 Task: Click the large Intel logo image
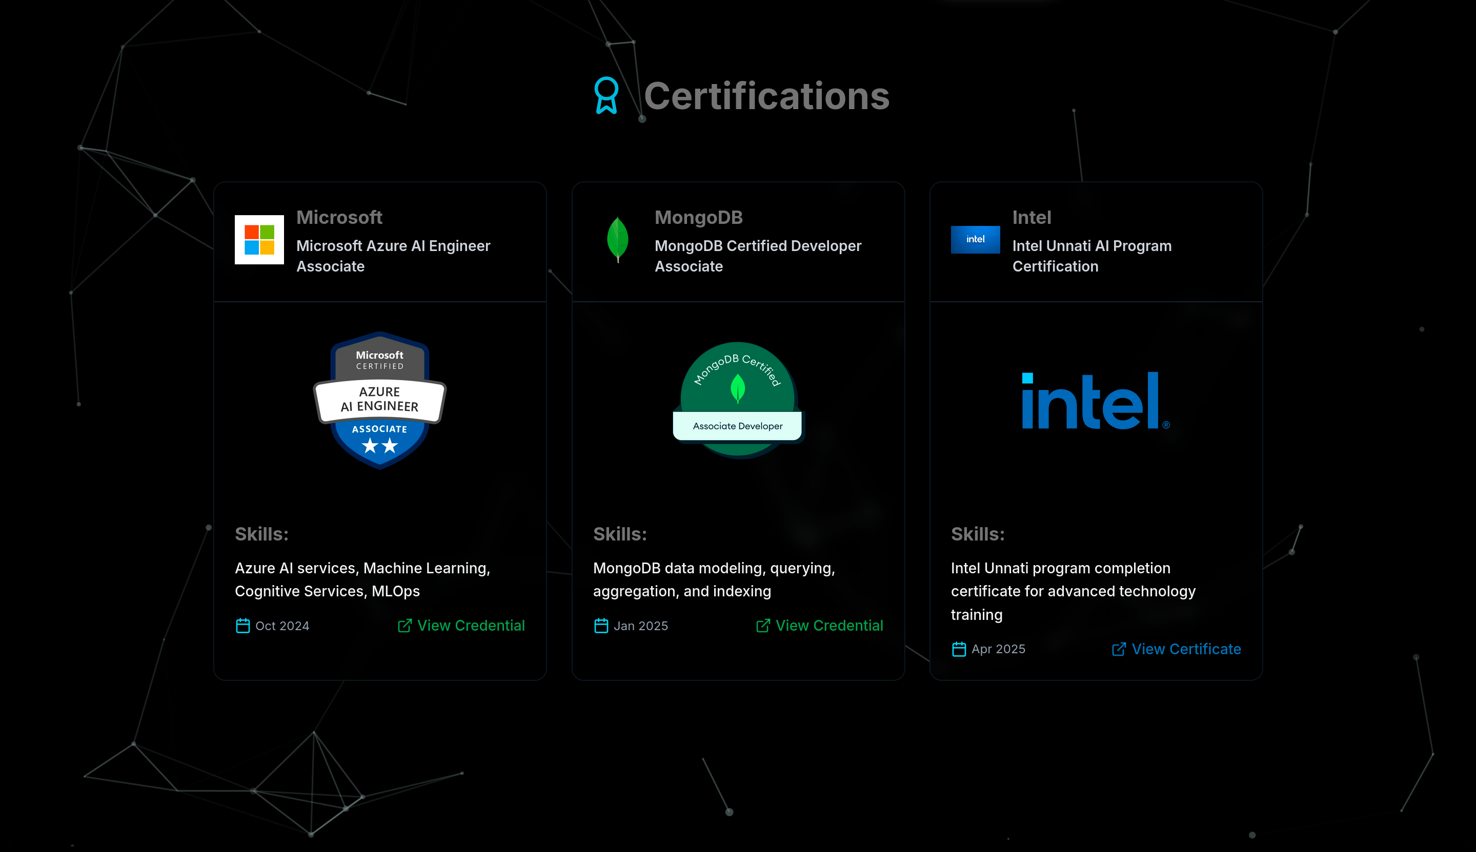coord(1096,401)
